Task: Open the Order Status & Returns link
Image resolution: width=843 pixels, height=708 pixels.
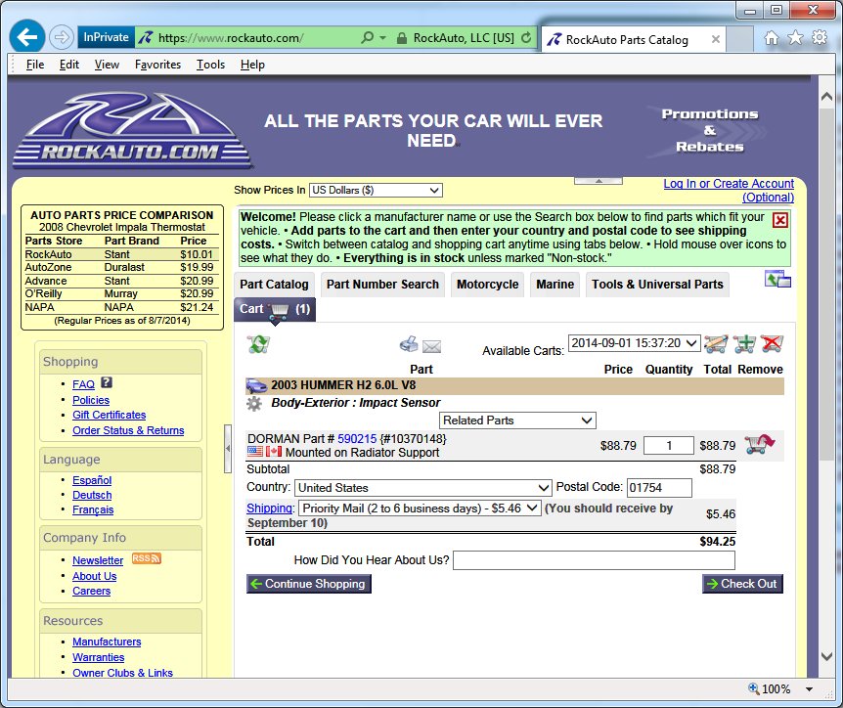Action: click(x=128, y=430)
